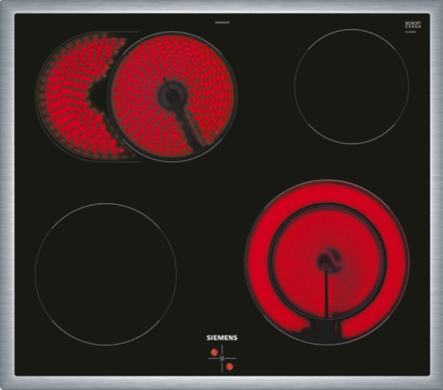Click the connector notch under bottom-right burner

tap(326, 329)
